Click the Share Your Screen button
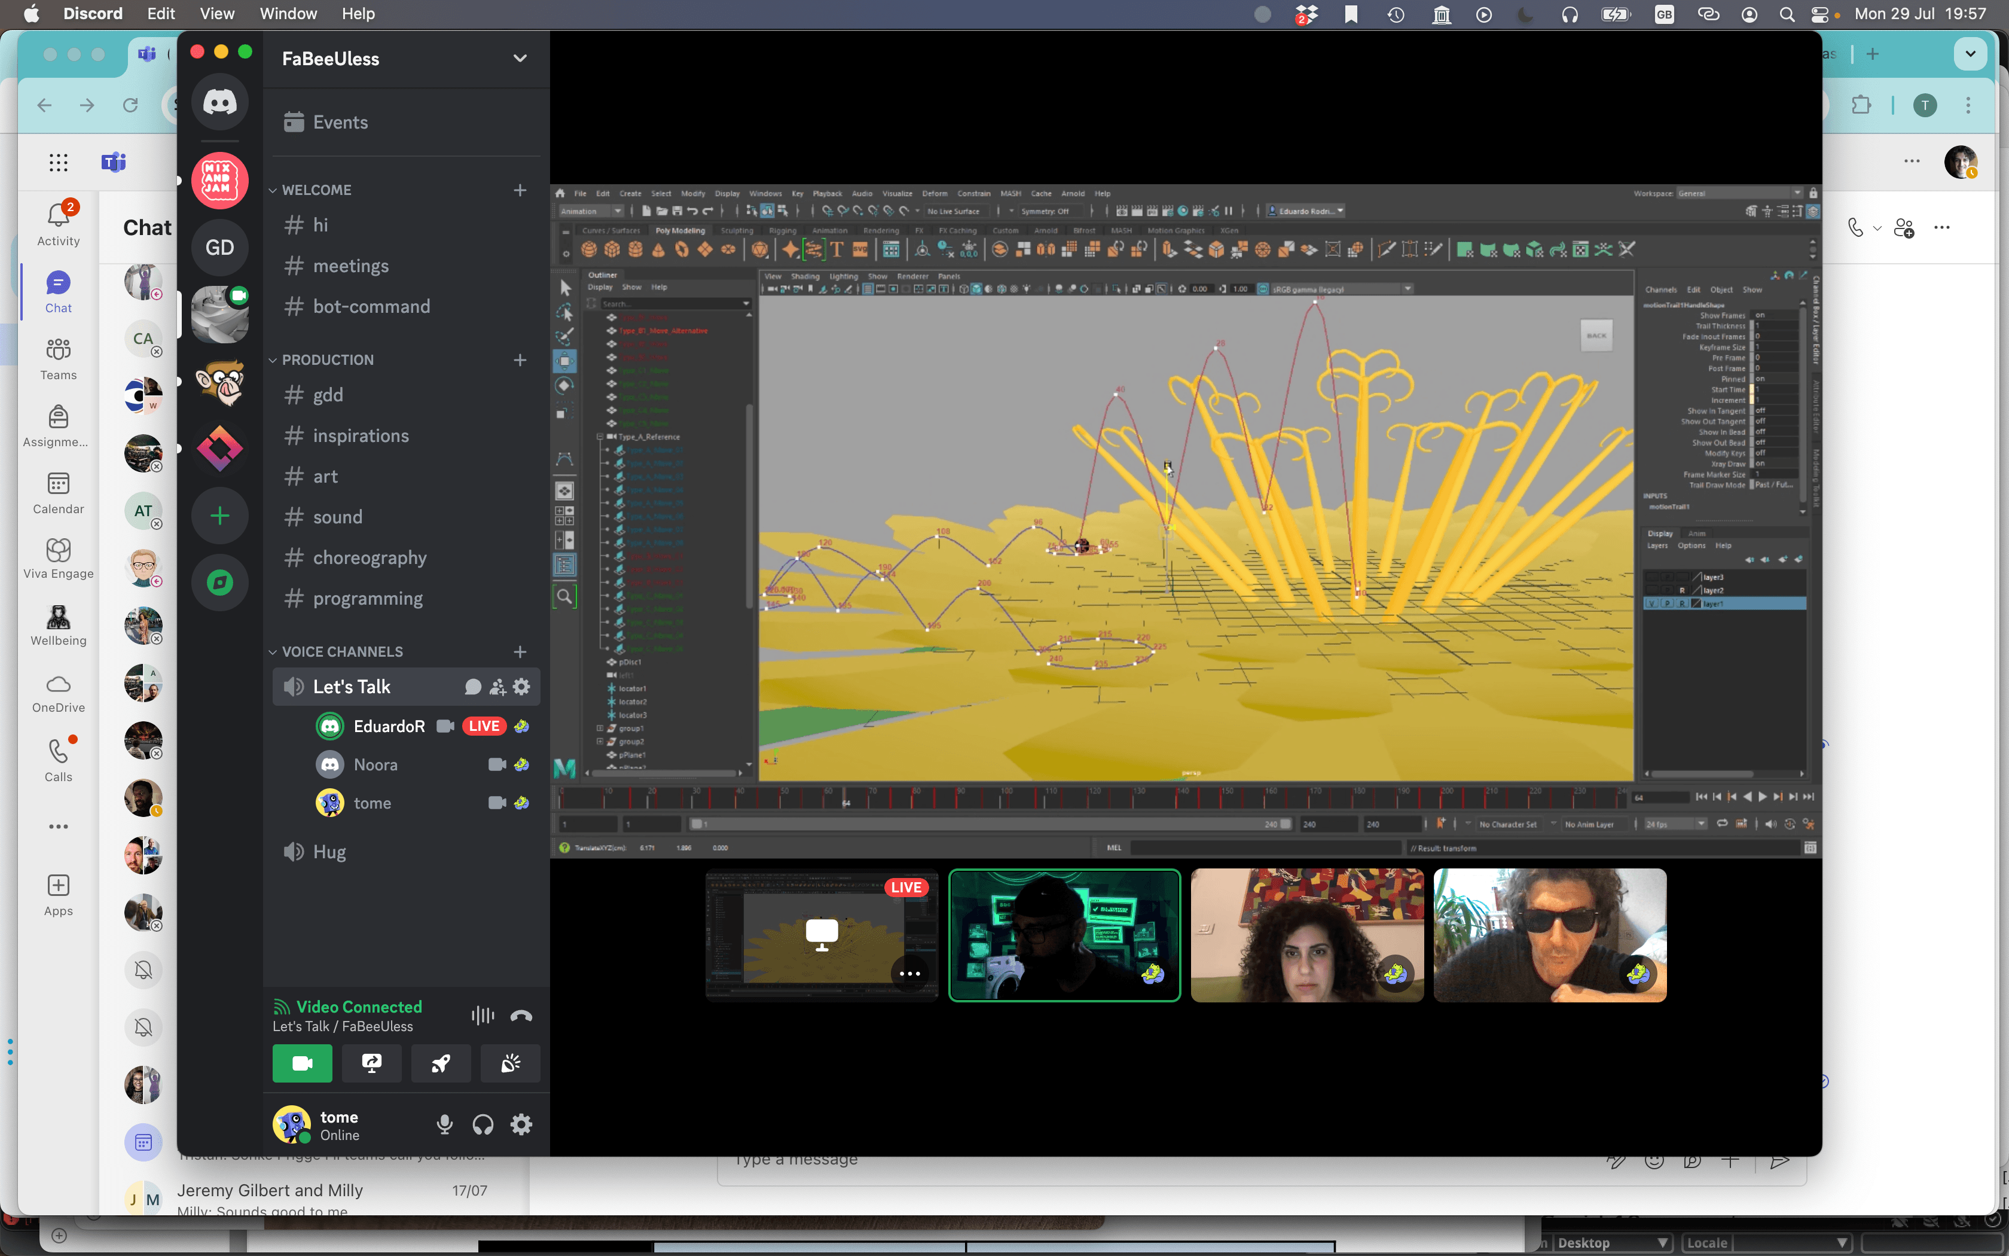Image resolution: width=2009 pixels, height=1256 pixels. (x=371, y=1063)
